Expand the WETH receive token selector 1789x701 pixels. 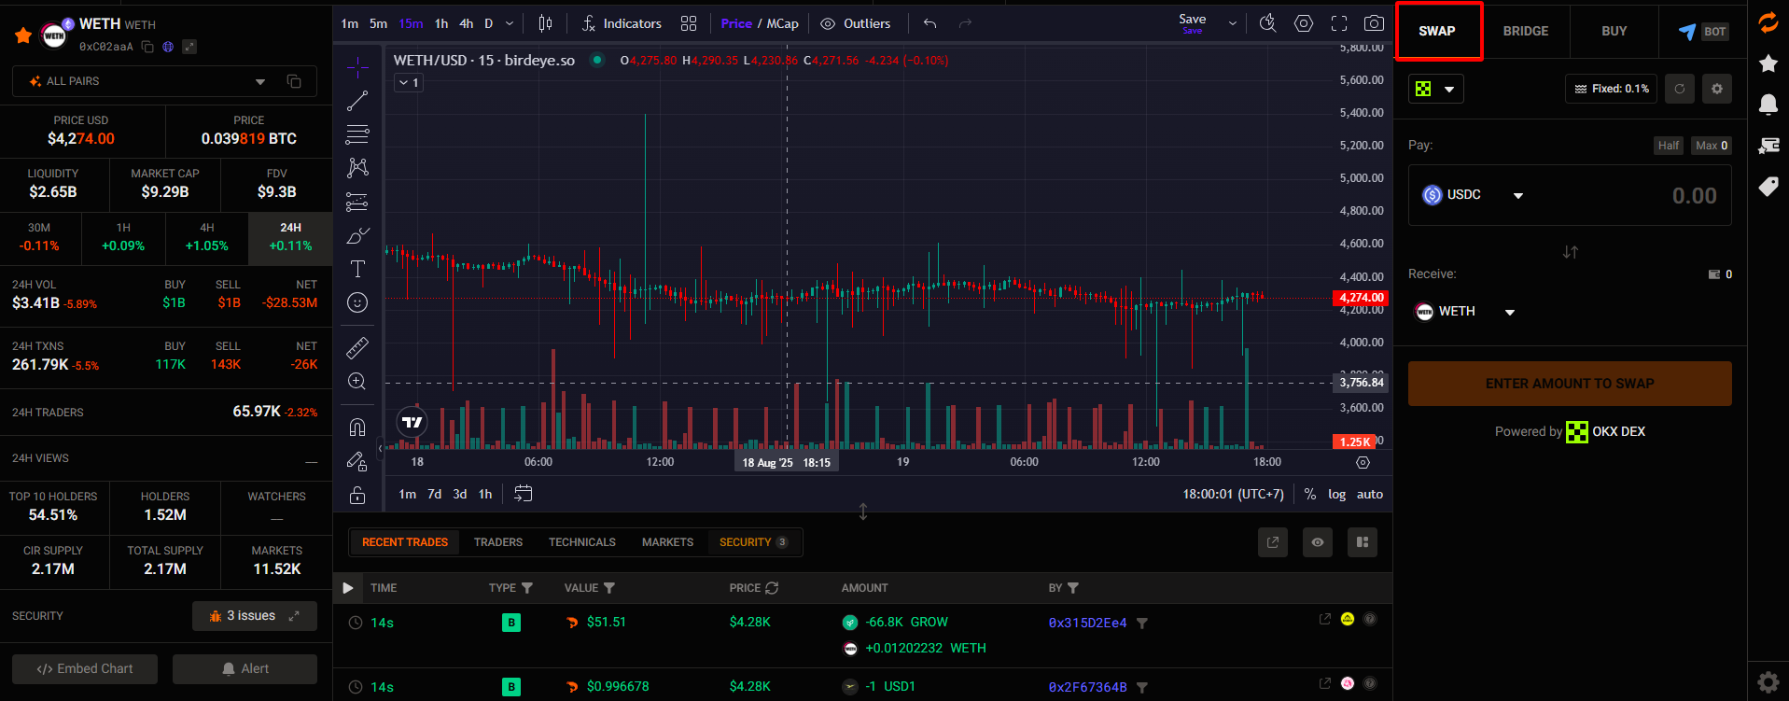[x=1465, y=312]
